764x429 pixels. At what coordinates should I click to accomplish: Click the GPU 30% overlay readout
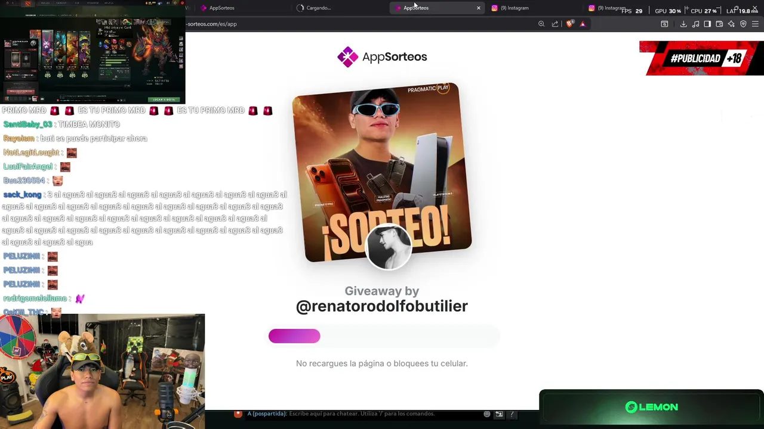pos(668,11)
